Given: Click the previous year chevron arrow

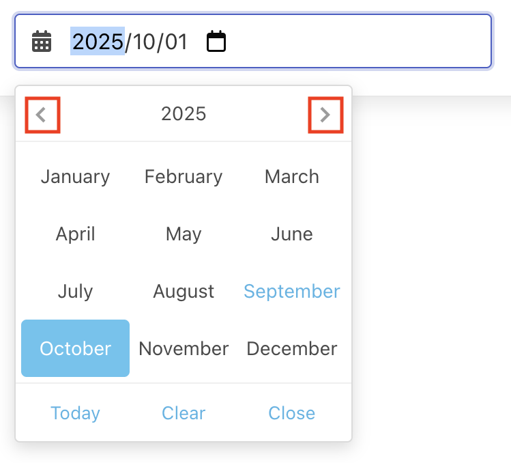Looking at the screenshot, I should 42,115.
